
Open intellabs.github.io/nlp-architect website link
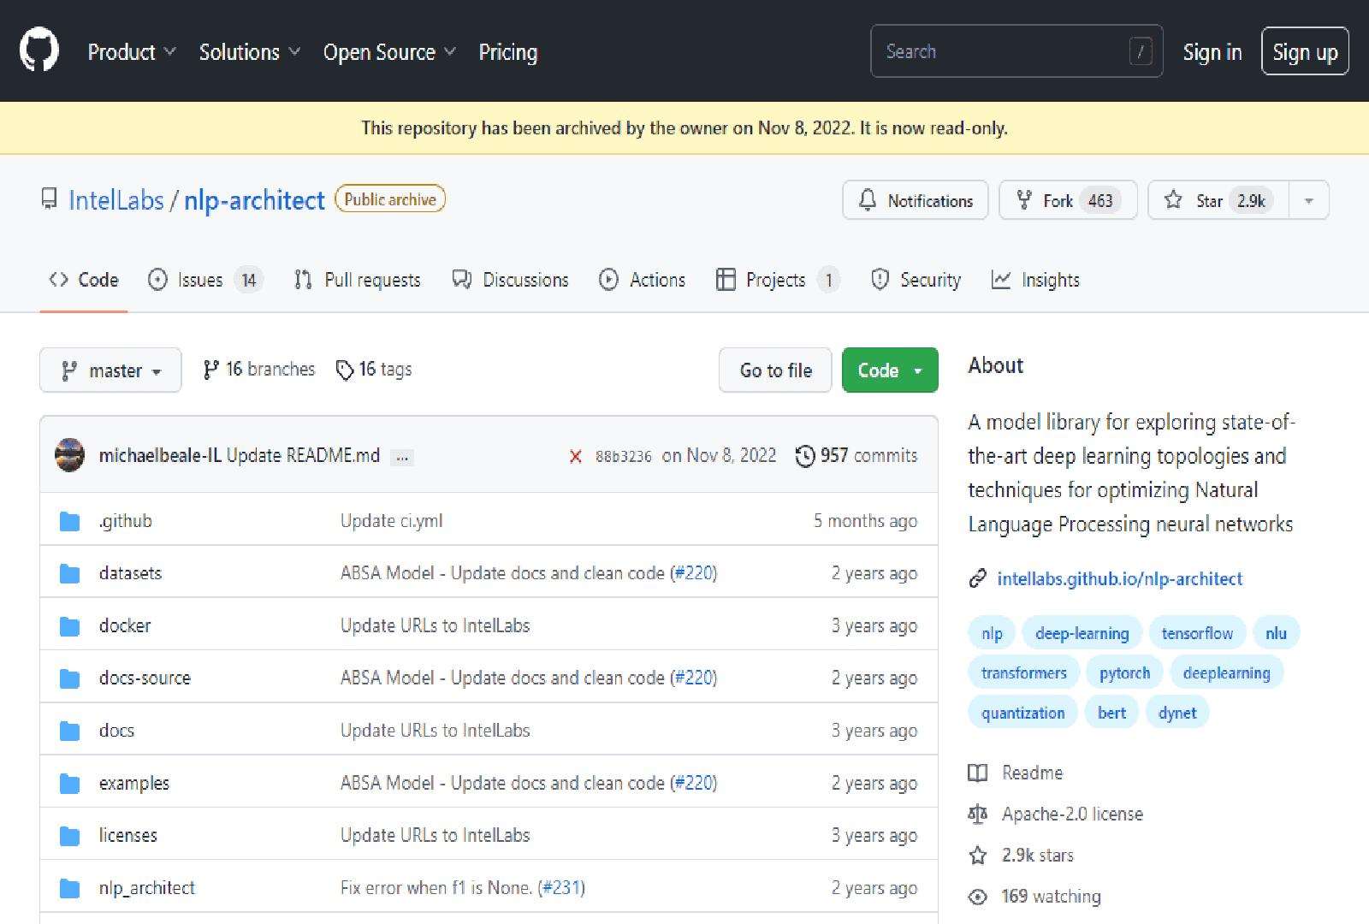pyautogui.click(x=1120, y=578)
